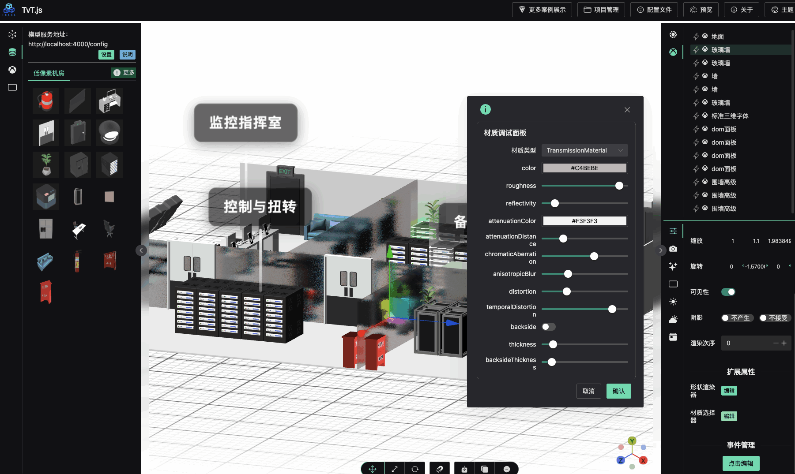The width and height of the screenshot is (795, 474).
Task: Open the camera settings panel icon
Action: tap(673, 249)
